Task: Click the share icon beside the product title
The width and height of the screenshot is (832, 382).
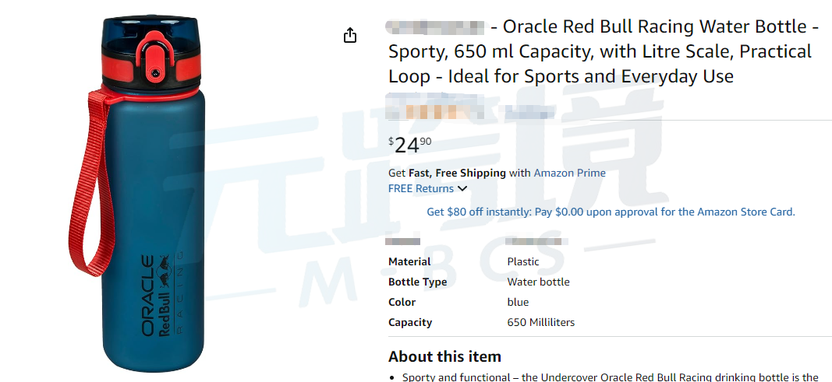Action: point(350,36)
